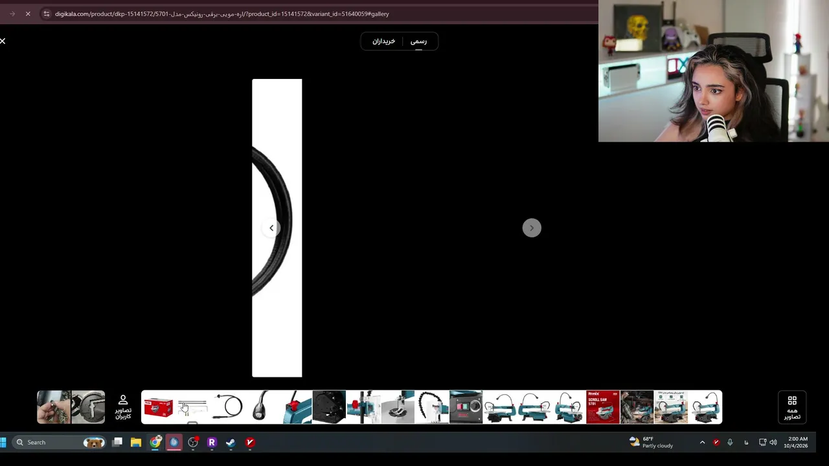Stop the page loading in browser
The image size is (829, 466).
pyautogui.click(x=28, y=14)
